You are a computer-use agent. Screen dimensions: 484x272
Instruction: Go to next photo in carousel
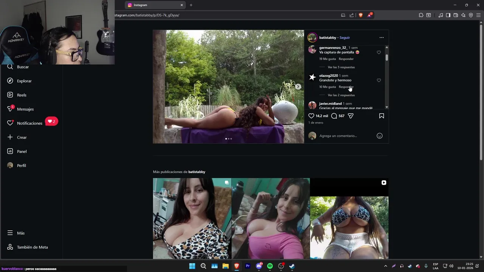click(298, 87)
